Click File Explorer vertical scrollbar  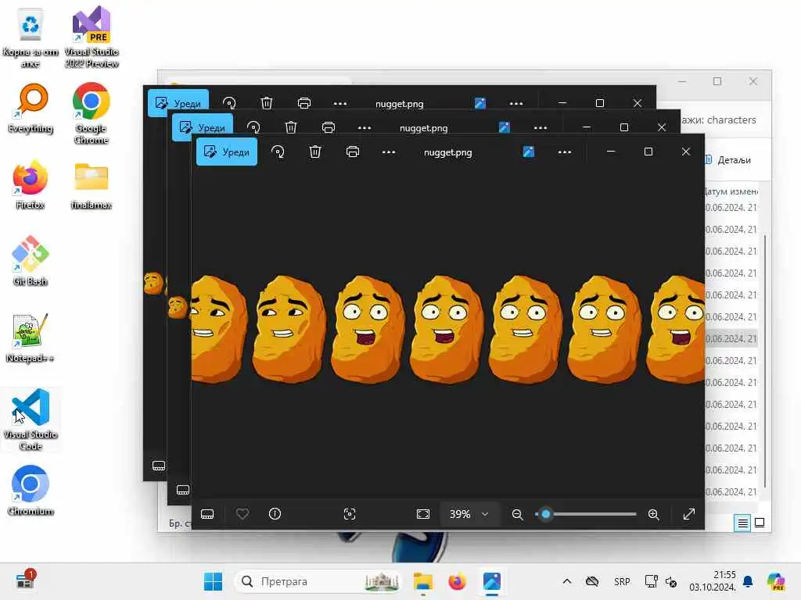point(765,360)
